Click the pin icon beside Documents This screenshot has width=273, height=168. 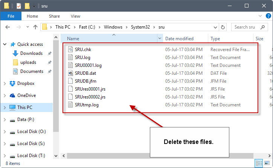pos(50,71)
